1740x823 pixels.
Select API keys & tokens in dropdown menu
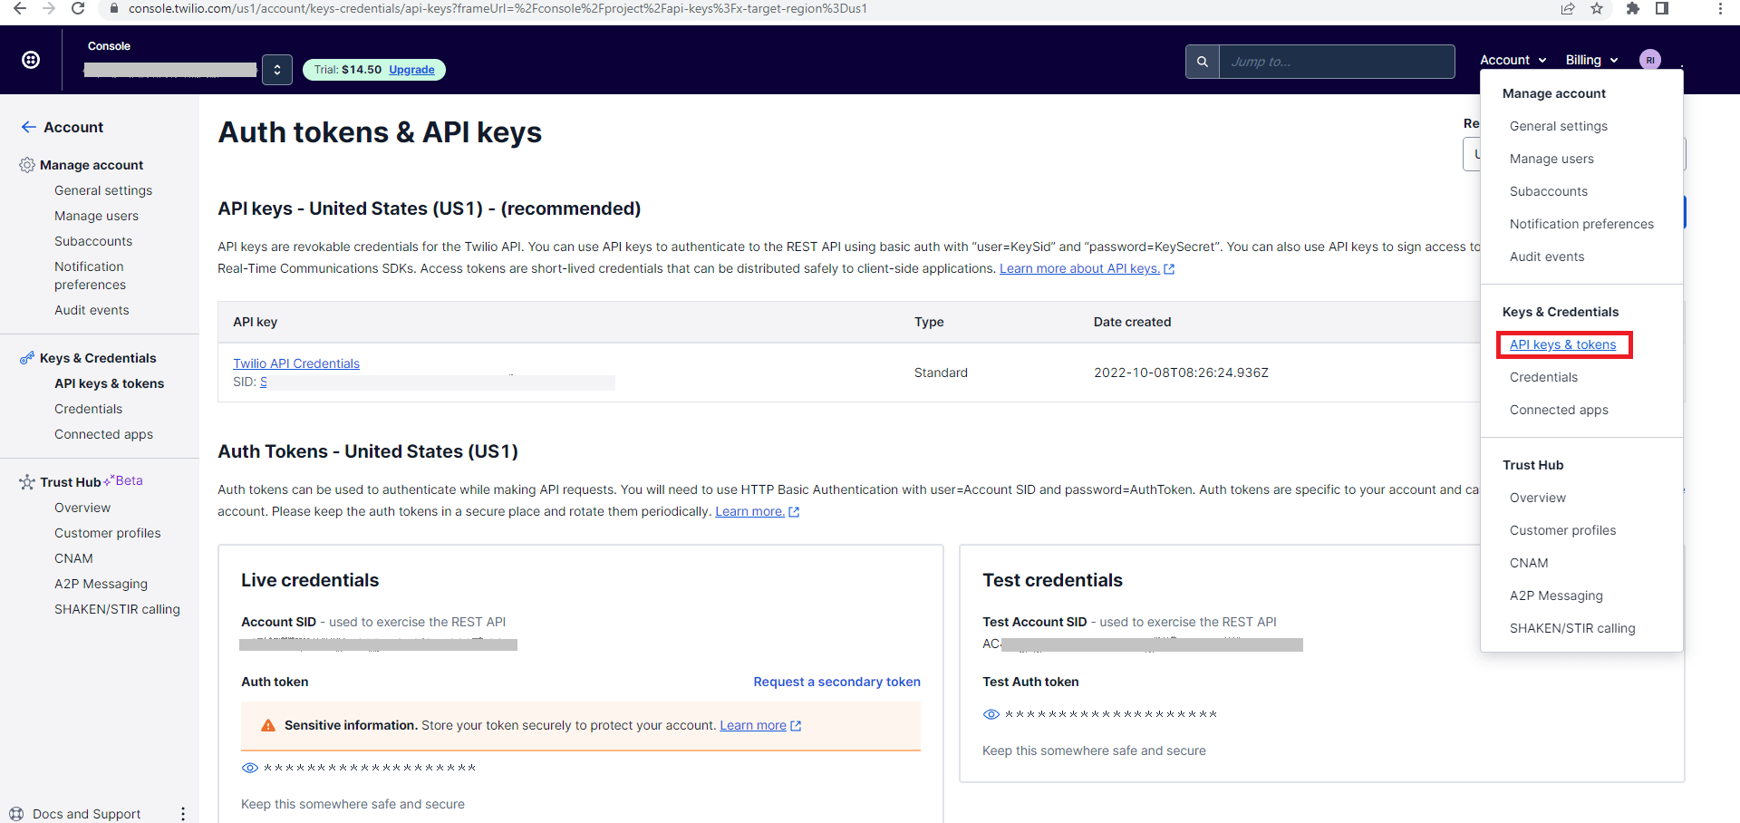click(x=1563, y=344)
